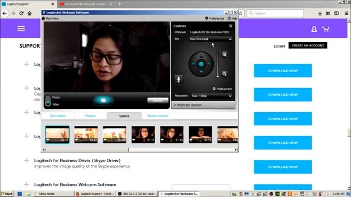Open the browser hamburger menu on purple header
The image size is (351, 197).
(21, 29)
